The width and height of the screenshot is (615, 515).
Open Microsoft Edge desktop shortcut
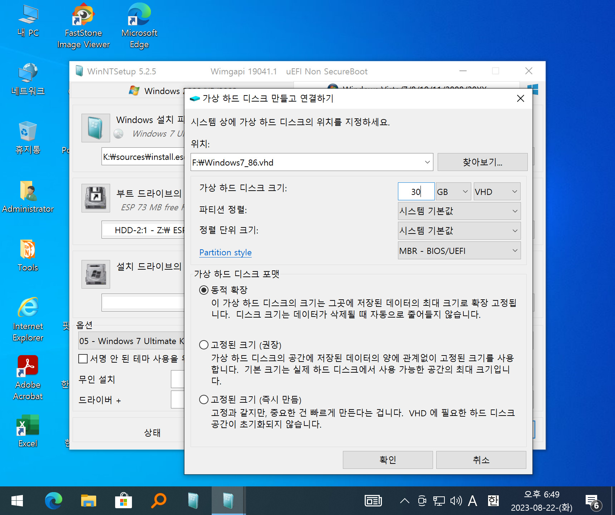pos(139,26)
